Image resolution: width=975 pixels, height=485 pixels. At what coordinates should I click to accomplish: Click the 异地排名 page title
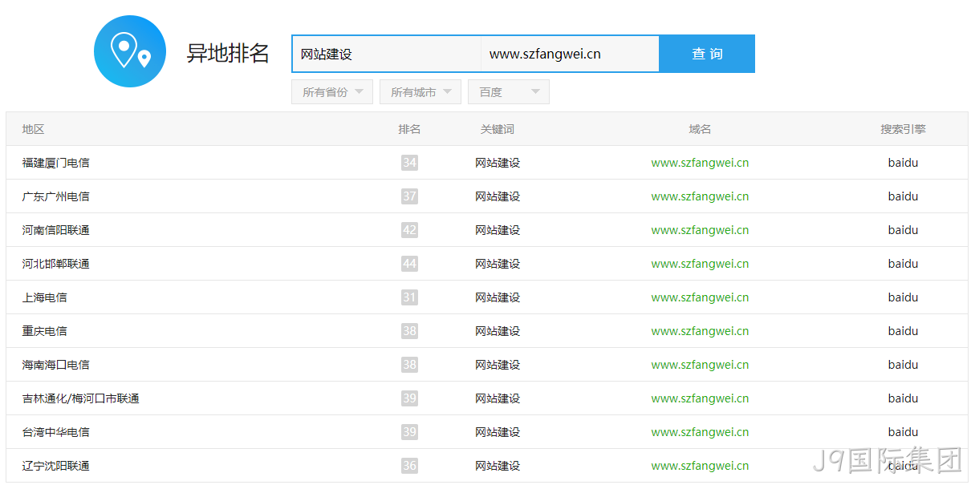pyautogui.click(x=228, y=54)
